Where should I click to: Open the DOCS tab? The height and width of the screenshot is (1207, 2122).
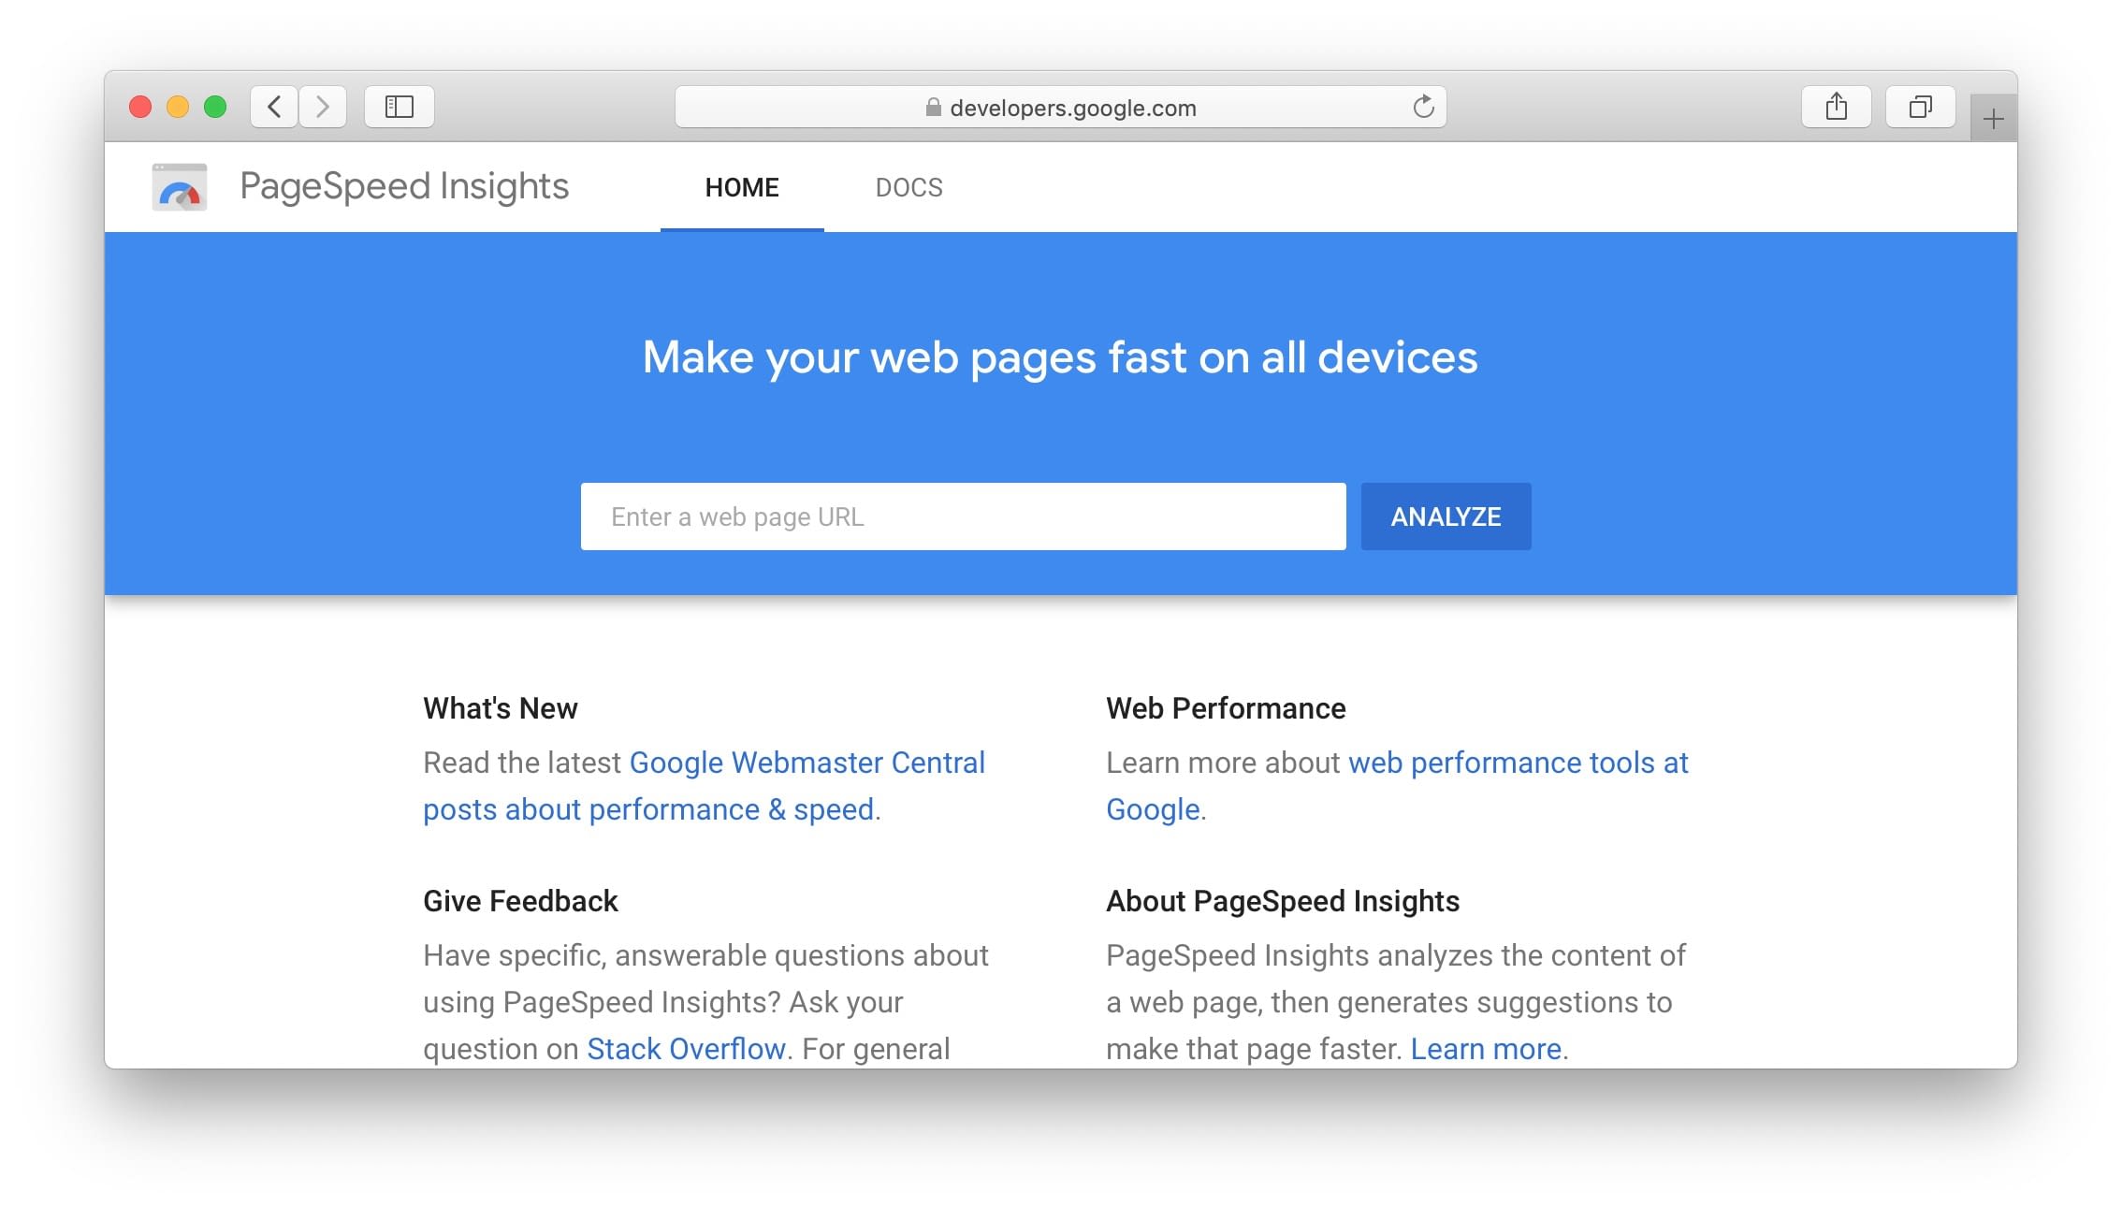pyautogui.click(x=908, y=187)
